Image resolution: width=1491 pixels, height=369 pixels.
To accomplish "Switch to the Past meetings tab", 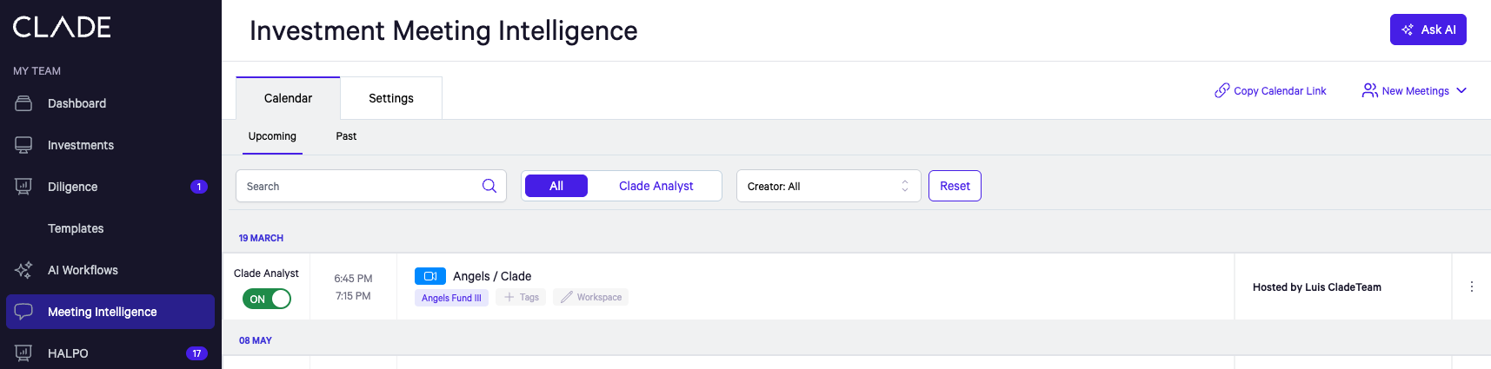I will coord(346,136).
